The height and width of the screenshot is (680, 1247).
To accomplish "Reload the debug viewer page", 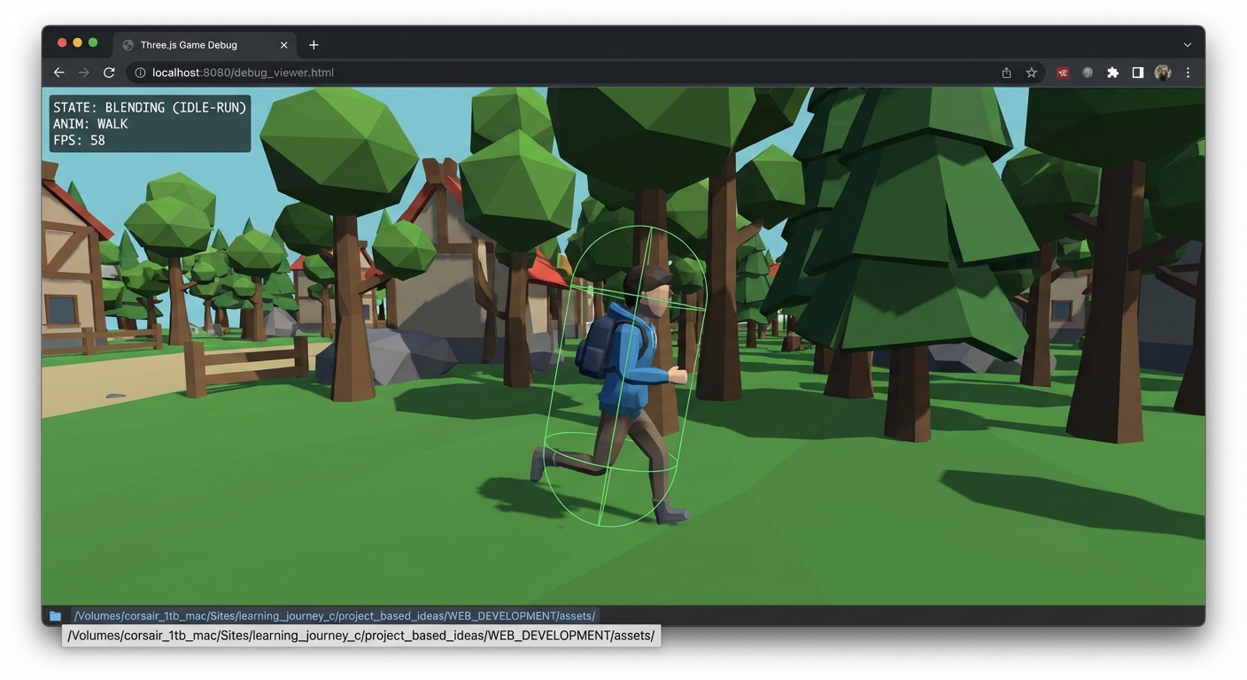I will coord(109,73).
